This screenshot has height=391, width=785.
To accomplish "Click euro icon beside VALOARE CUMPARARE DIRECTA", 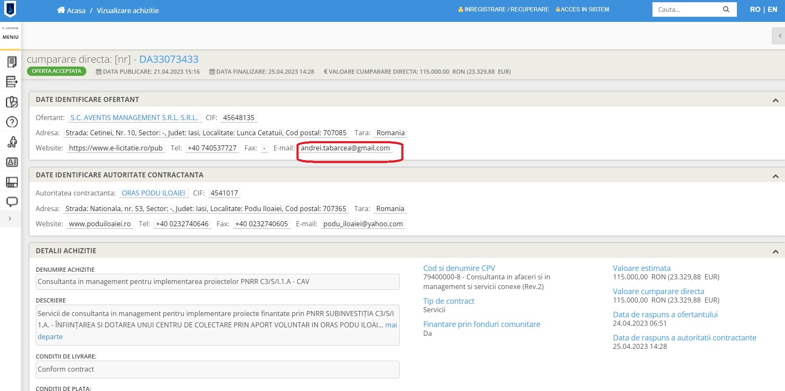I will (326, 72).
